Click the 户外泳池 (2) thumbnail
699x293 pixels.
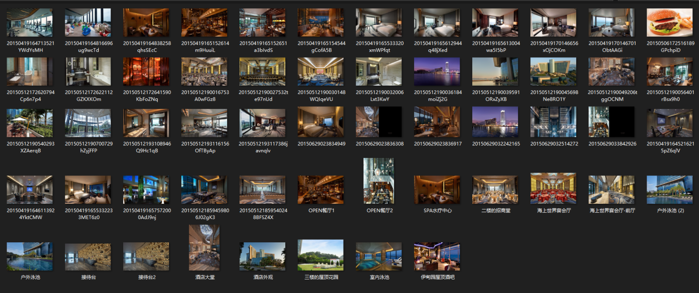tap(670, 190)
